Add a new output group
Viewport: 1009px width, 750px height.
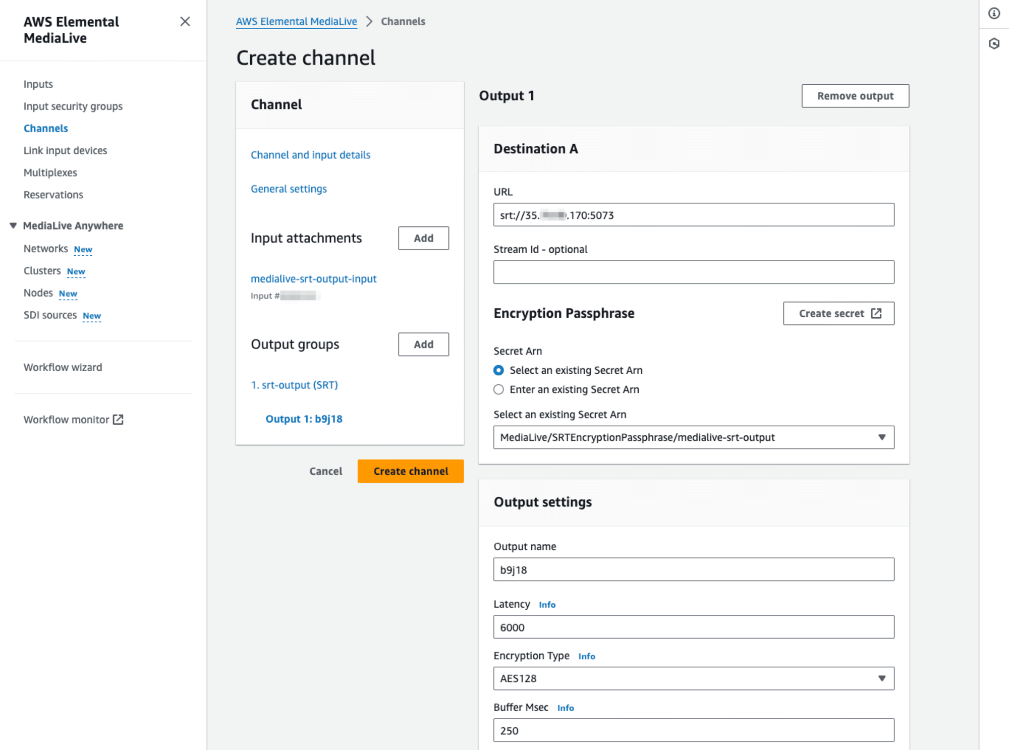[424, 344]
